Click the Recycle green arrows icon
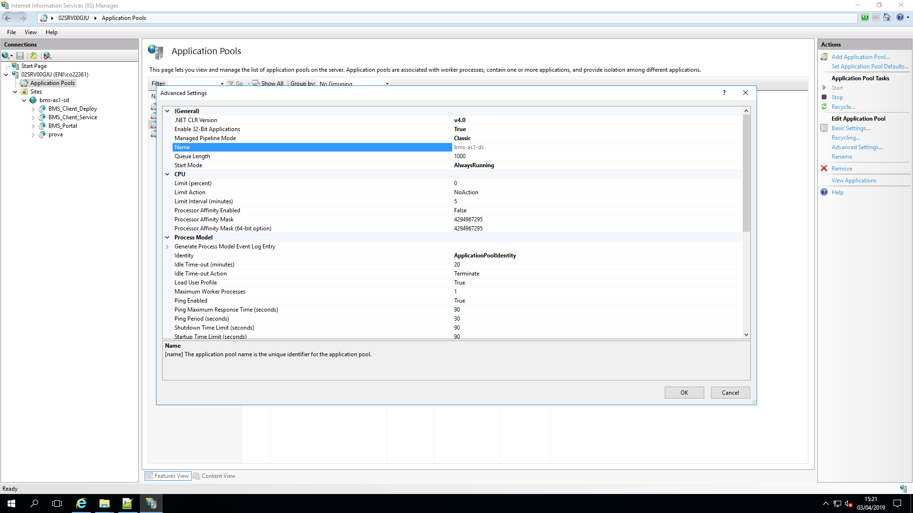This screenshot has width=913, height=513. point(824,107)
